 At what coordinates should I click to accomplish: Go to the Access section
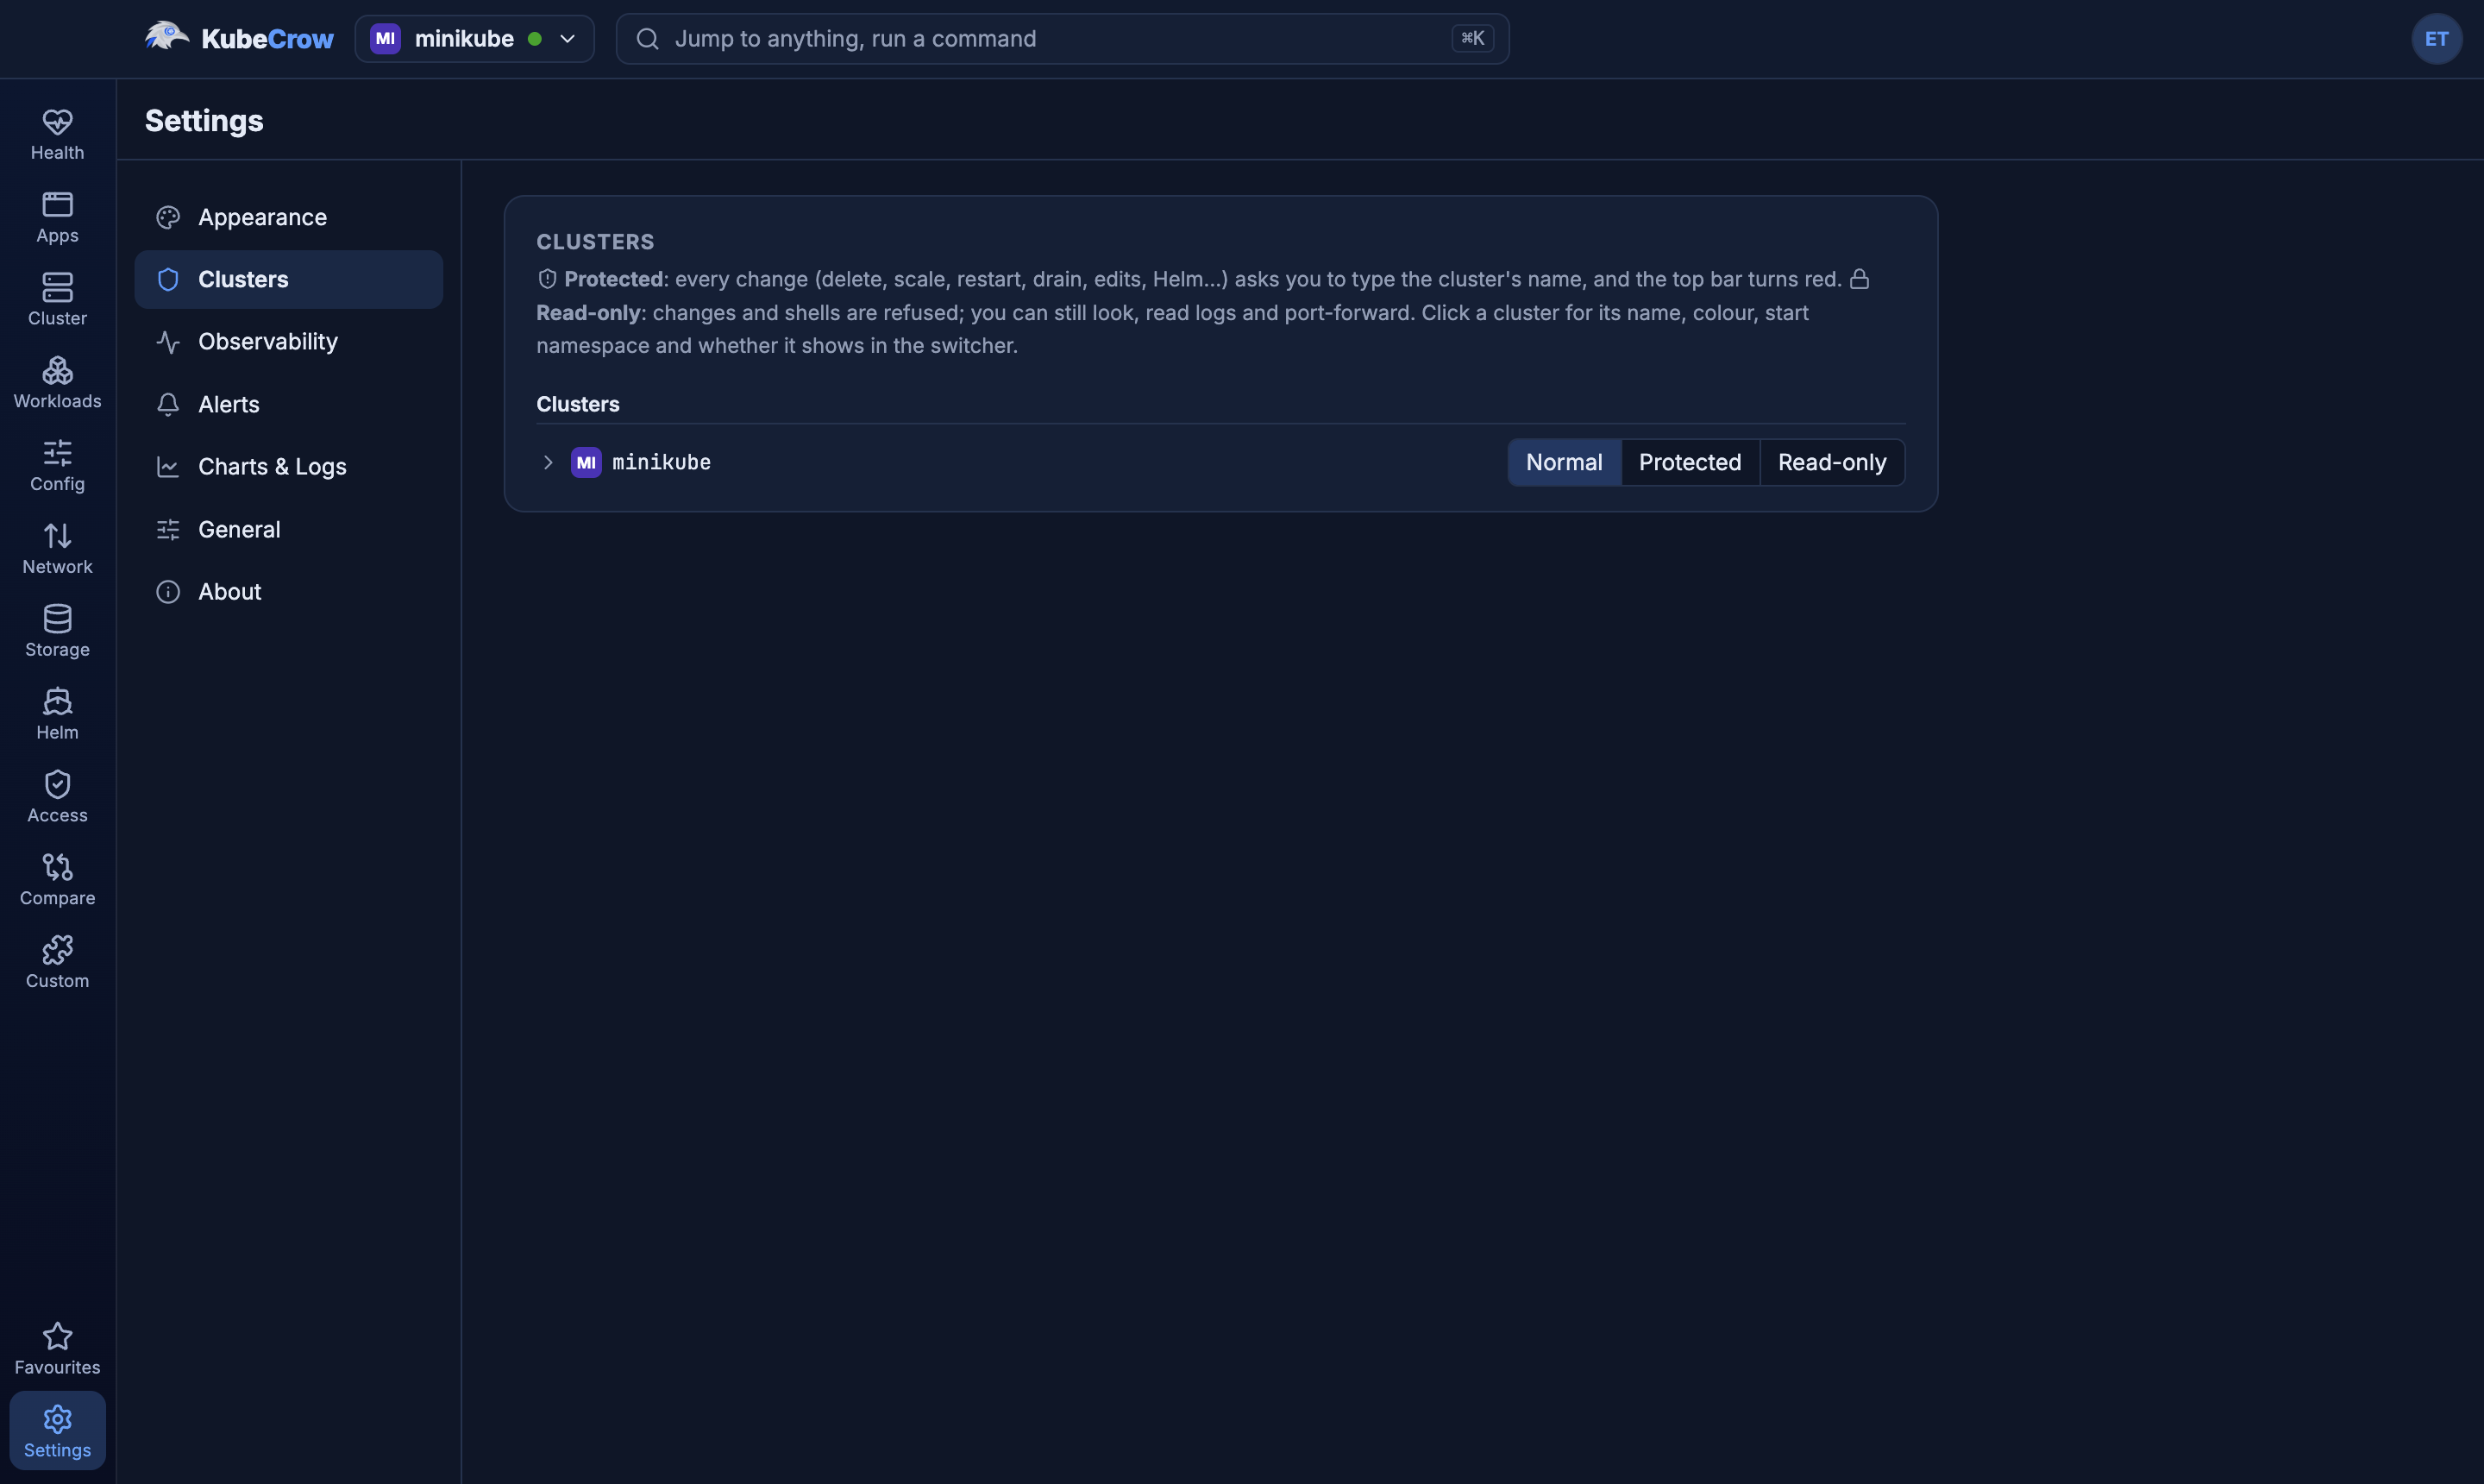(x=57, y=799)
